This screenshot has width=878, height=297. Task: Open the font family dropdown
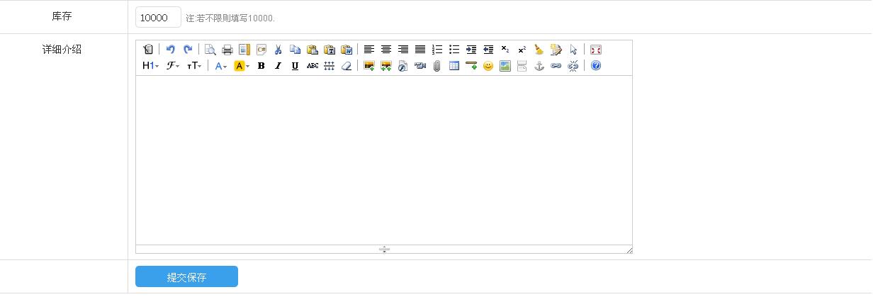pos(172,66)
